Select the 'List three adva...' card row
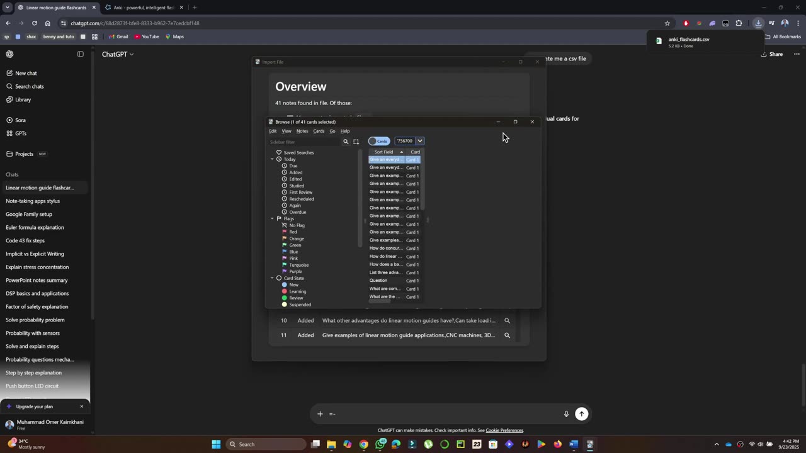 pyautogui.click(x=394, y=272)
